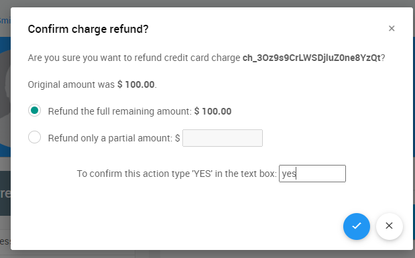
Task: Click the charge ID ch_3Oz9s9CrLWSDjluZ0ne8YzQt
Action: (312, 58)
